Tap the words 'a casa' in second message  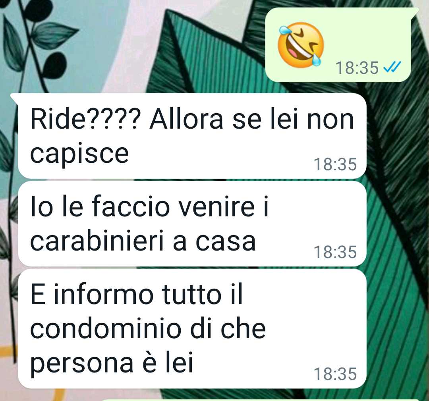(214, 242)
